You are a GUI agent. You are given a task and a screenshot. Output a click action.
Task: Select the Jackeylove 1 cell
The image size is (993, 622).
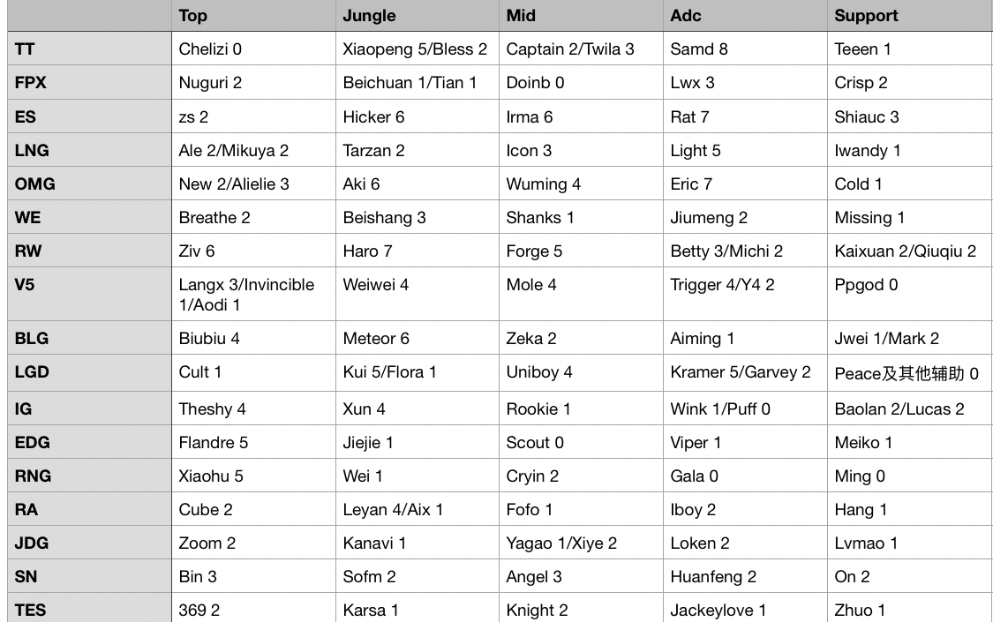click(x=744, y=609)
